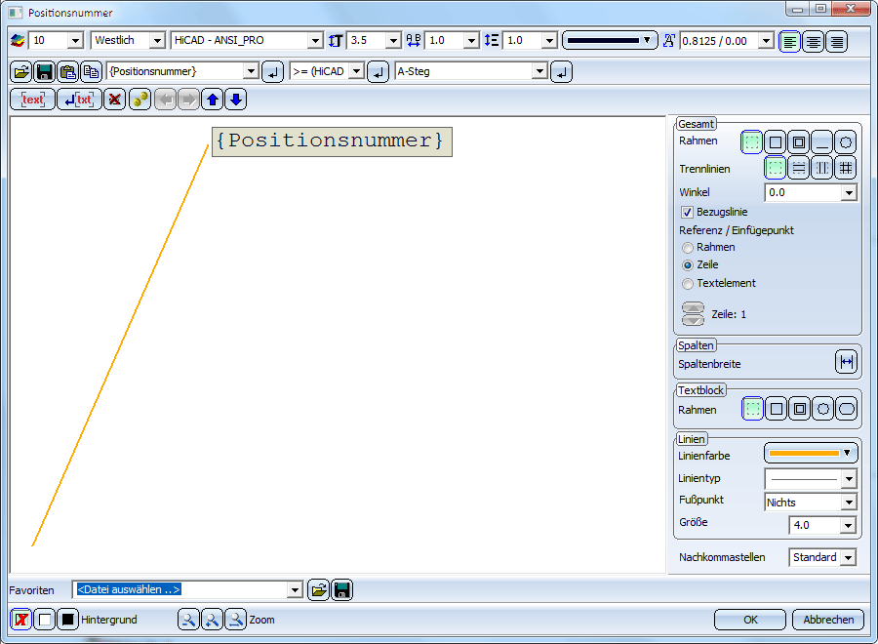Image resolution: width=878 pixels, height=644 pixels.
Task: Click the red-bracketed 'text' insert icon
Action: tap(33, 100)
